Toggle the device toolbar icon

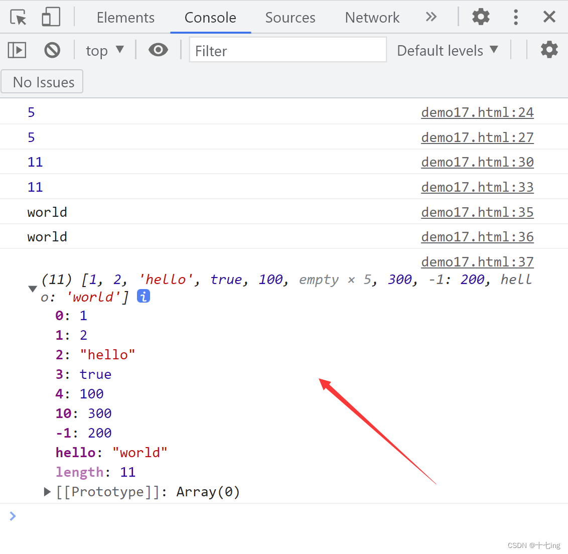pos(51,17)
